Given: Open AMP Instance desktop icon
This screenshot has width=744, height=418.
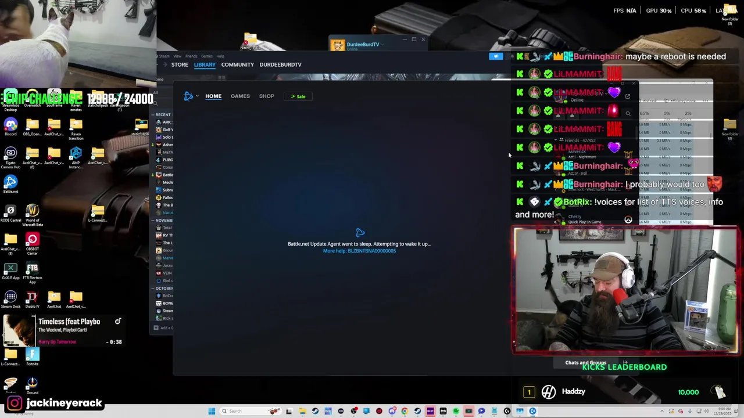Looking at the screenshot, I should pos(76,157).
